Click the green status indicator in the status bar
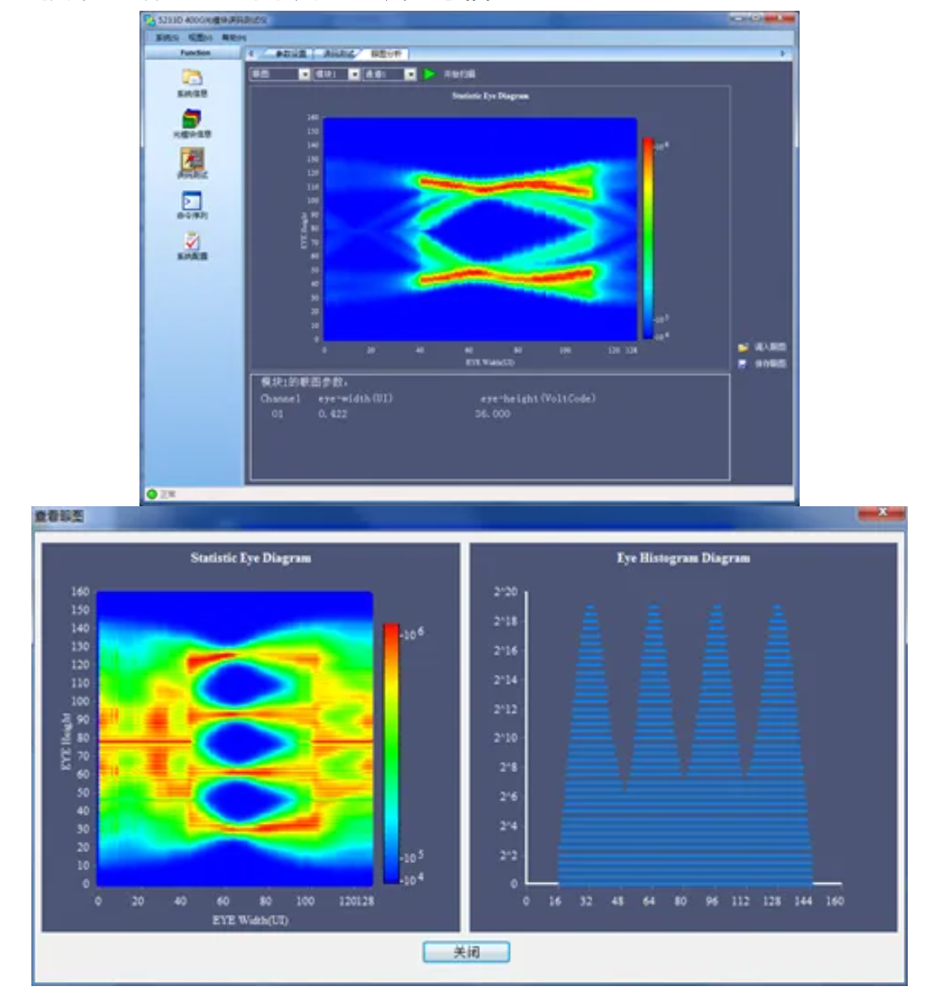The height and width of the screenshot is (991, 949). pos(152,494)
